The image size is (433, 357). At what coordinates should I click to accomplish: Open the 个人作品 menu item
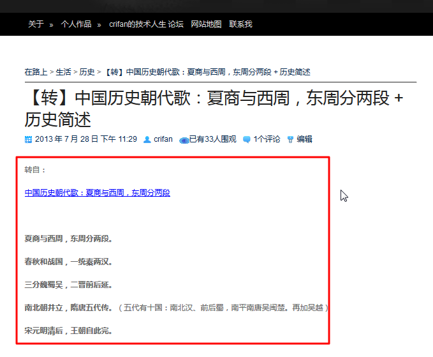(77, 24)
